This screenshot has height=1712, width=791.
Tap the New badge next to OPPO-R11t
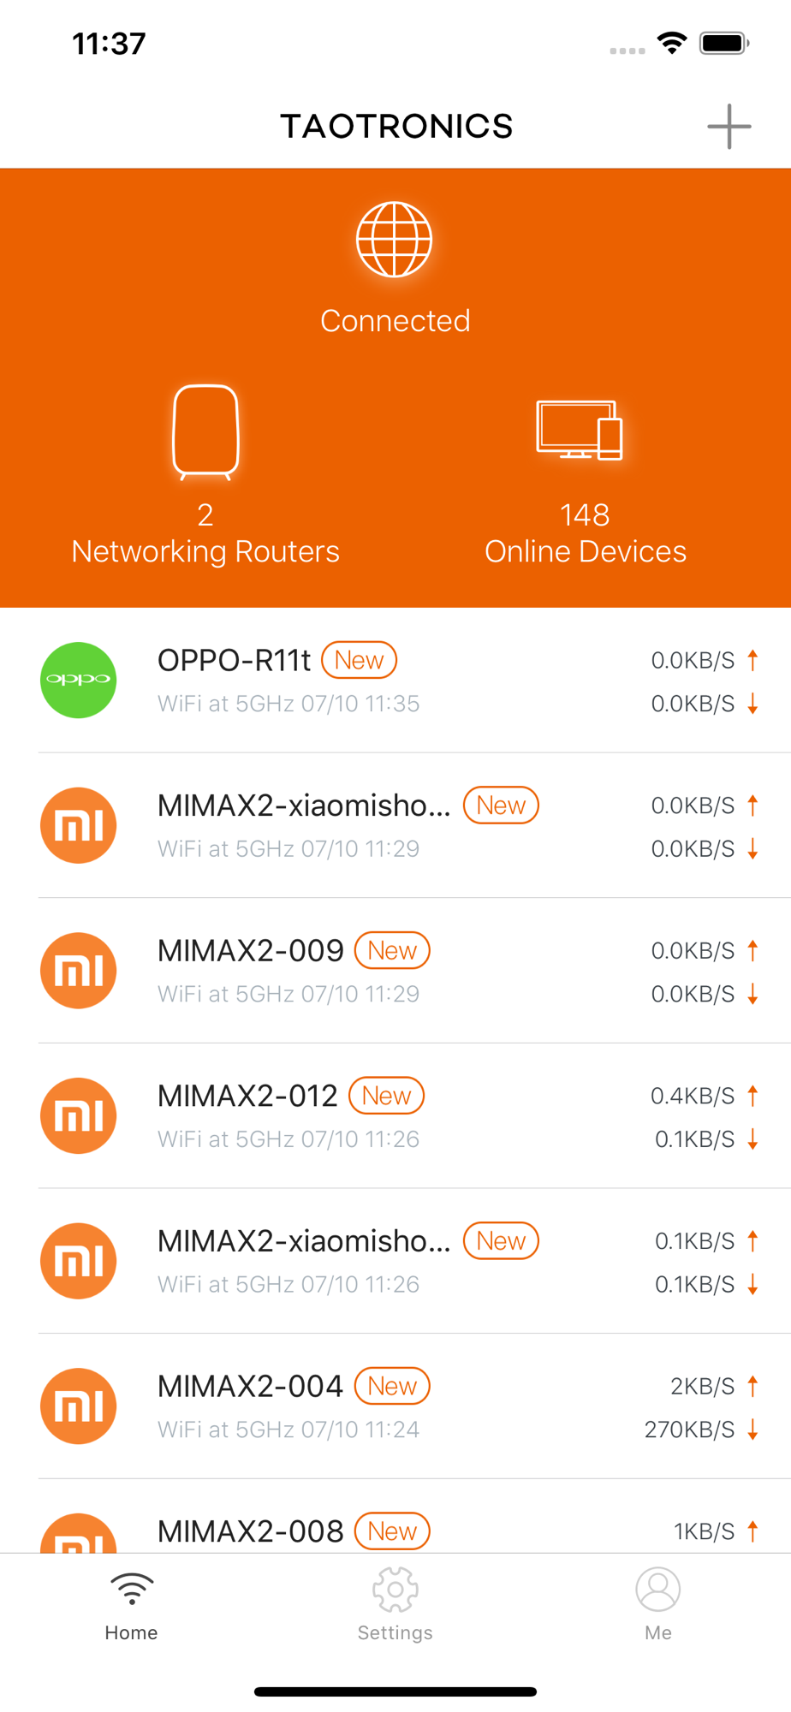[x=359, y=660]
